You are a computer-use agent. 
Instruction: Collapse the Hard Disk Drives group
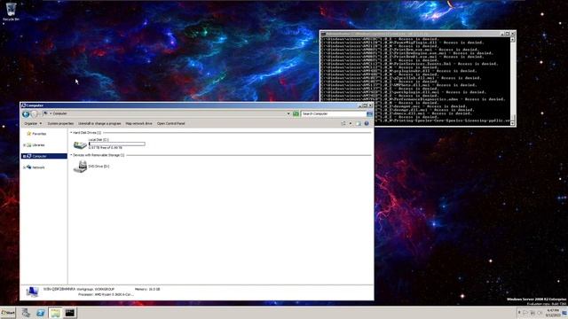tap(71, 133)
